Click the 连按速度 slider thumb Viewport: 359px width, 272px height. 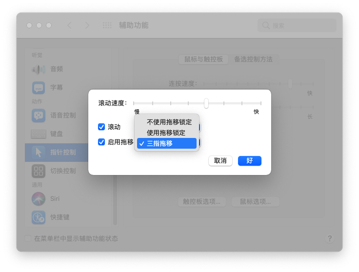click(290, 84)
